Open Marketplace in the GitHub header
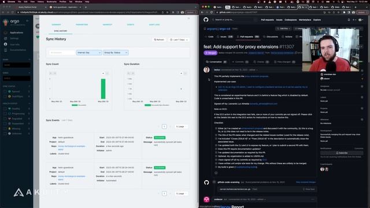Image resolution: width=370 pixels, height=208 pixels. pyautogui.click(x=305, y=20)
